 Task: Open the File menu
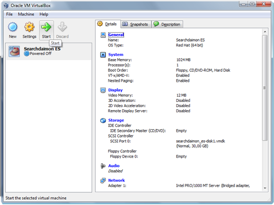click(9, 14)
